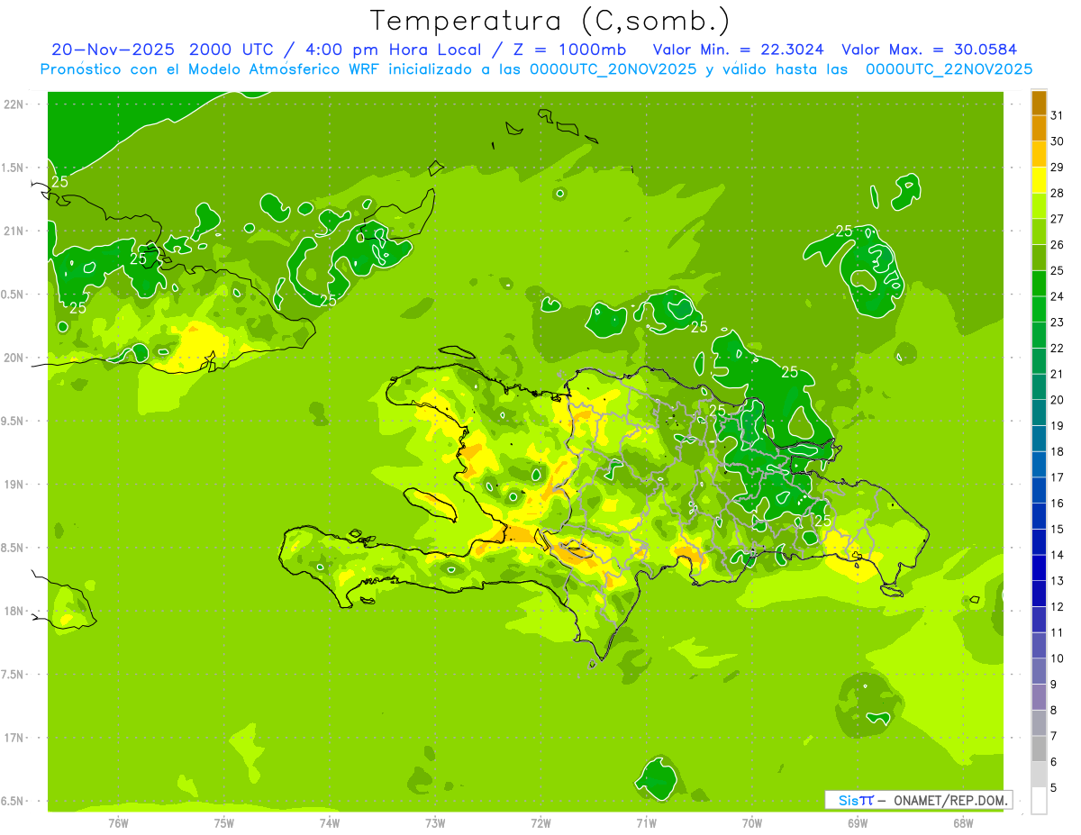Click the "74W" longitude label

[330, 823]
